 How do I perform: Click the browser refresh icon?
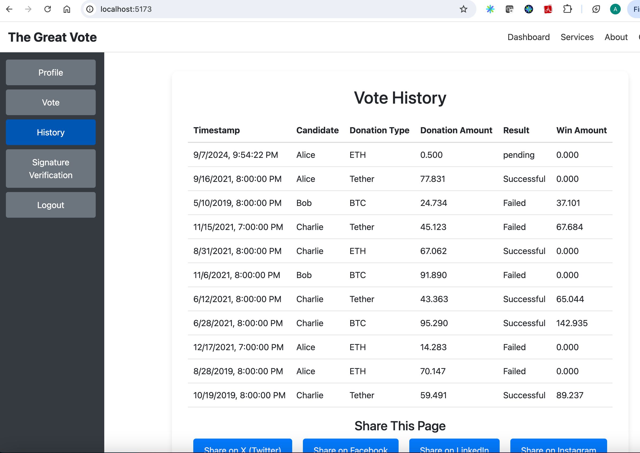[48, 9]
